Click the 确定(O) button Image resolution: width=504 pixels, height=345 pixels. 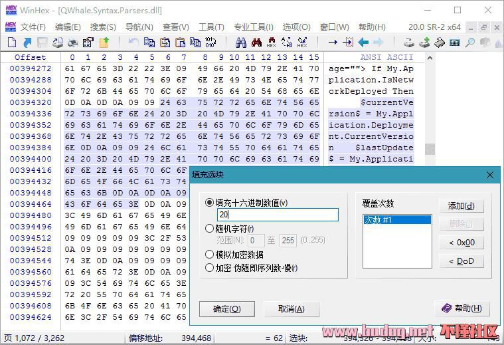pyautogui.click(x=227, y=309)
